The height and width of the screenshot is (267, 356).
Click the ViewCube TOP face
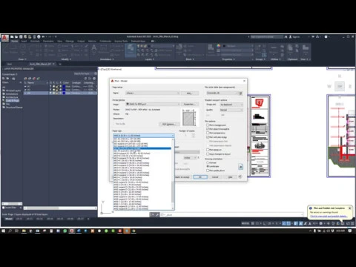click(x=340, y=86)
